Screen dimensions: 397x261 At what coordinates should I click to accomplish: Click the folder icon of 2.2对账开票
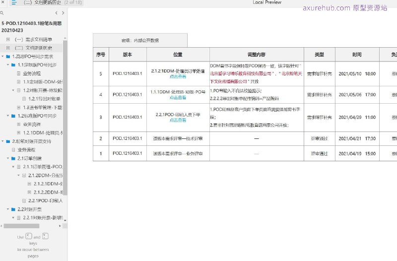click(x=13, y=209)
